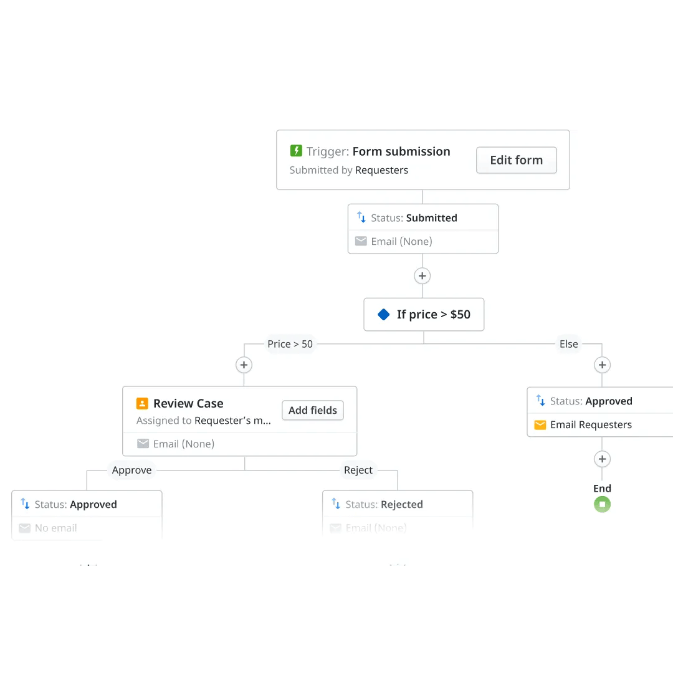673x673 pixels.
Task: Add step above the End node
Action: point(602,459)
